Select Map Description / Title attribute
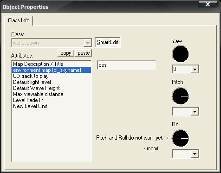221x173 pixels. click(52, 64)
